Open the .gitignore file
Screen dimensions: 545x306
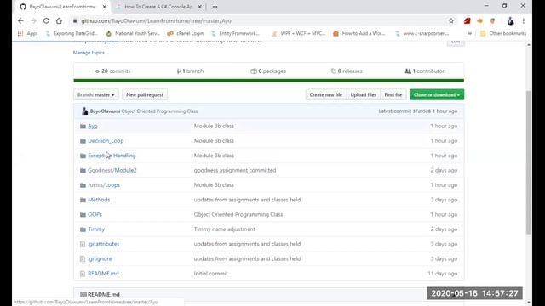[x=100, y=258]
